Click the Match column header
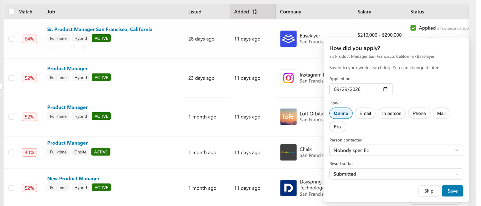 click(25, 12)
